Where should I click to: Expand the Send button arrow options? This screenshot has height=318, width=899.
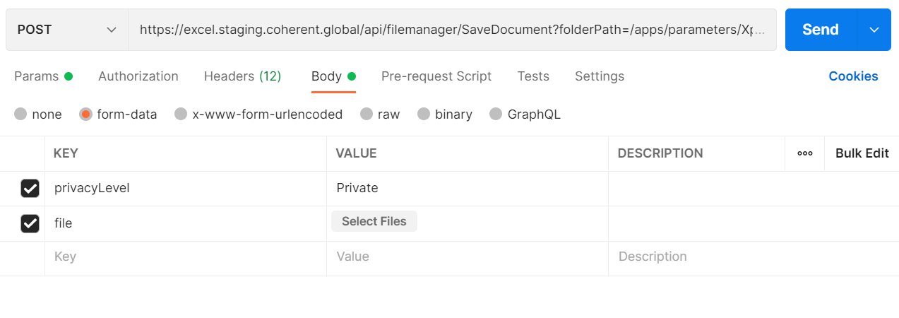click(x=874, y=30)
